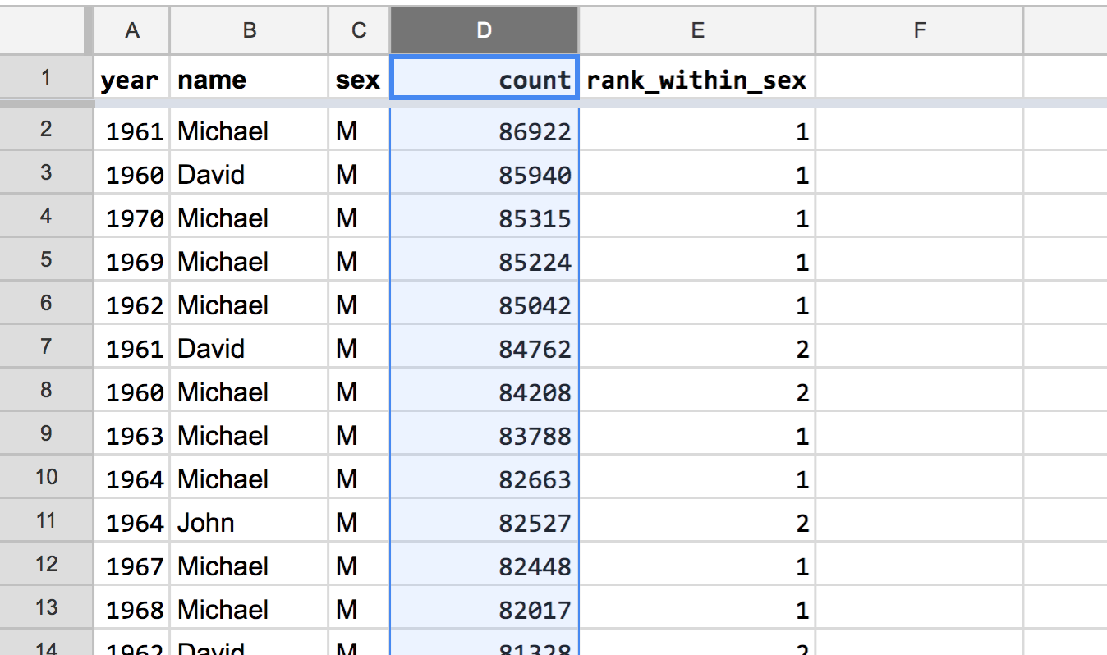This screenshot has height=655, width=1107.
Task: Click year cell 1968
Action: (x=131, y=609)
